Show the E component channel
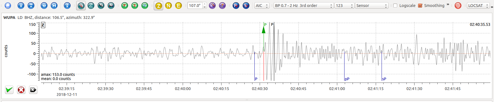 179,5
